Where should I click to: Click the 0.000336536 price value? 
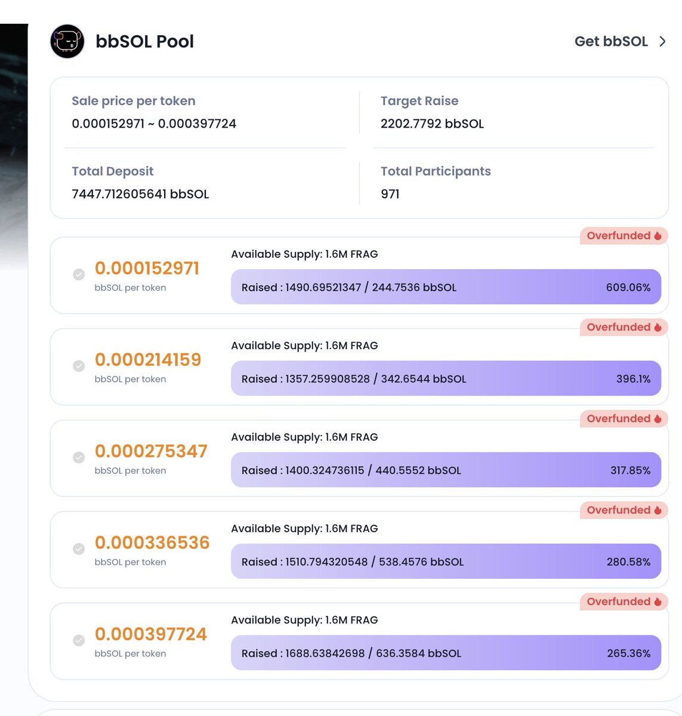pyautogui.click(x=152, y=542)
